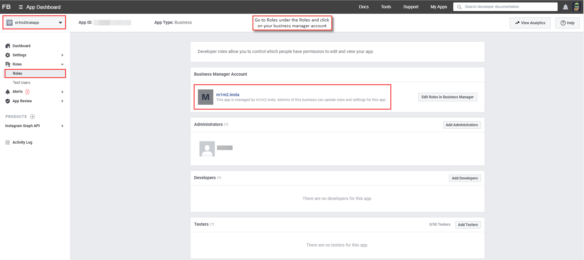This screenshot has width=584, height=260.
Task: Click the Dashboard home icon
Action: [8, 46]
